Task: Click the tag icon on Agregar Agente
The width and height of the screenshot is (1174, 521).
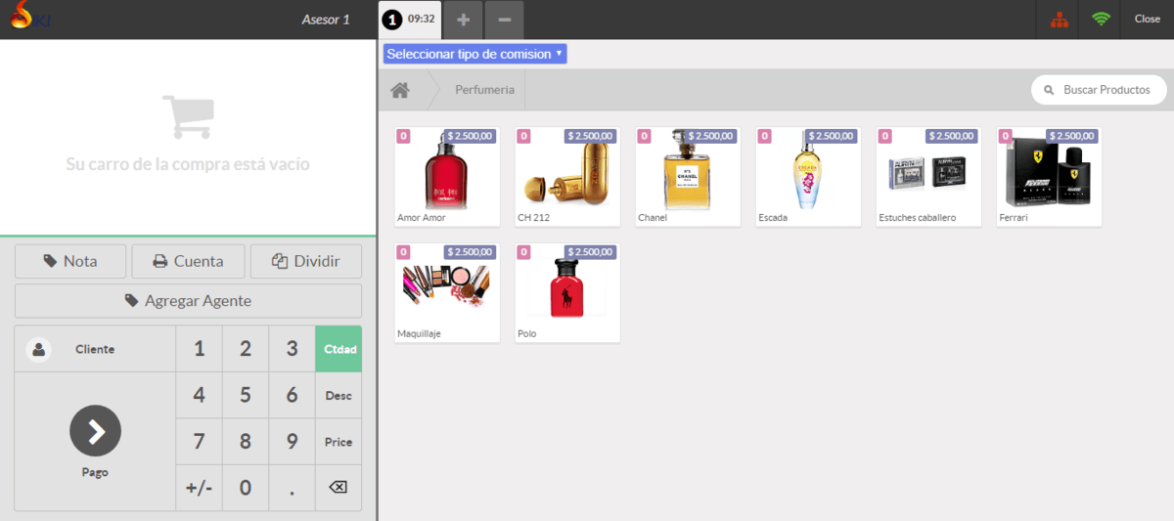Action: tap(132, 301)
